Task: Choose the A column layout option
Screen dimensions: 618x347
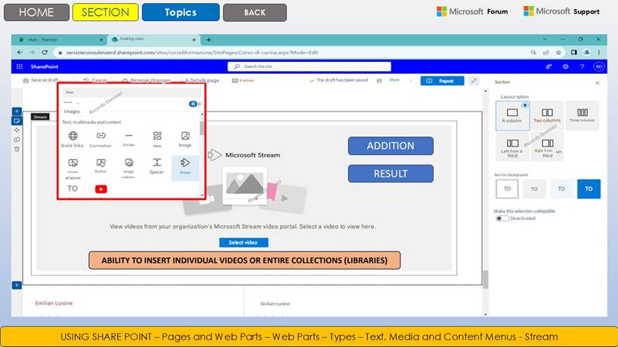Action: pos(512,115)
